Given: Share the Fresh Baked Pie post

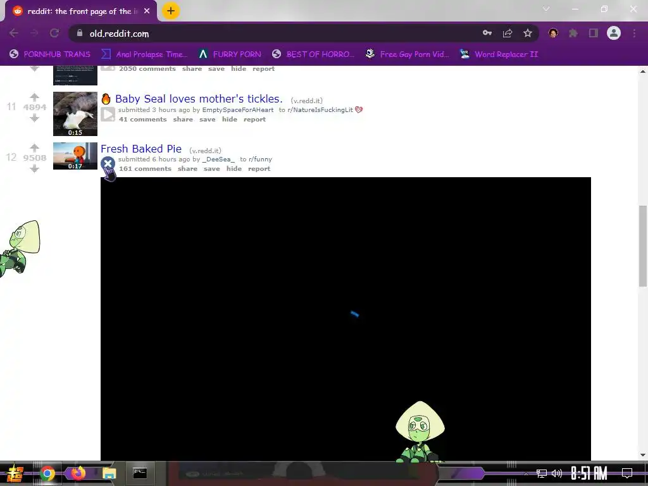Looking at the screenshot, I should [x=187, y=168].
